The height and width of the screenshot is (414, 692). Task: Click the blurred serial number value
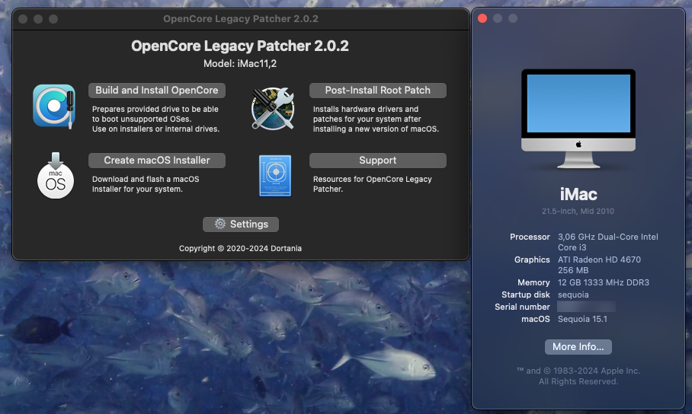point(587,307)
